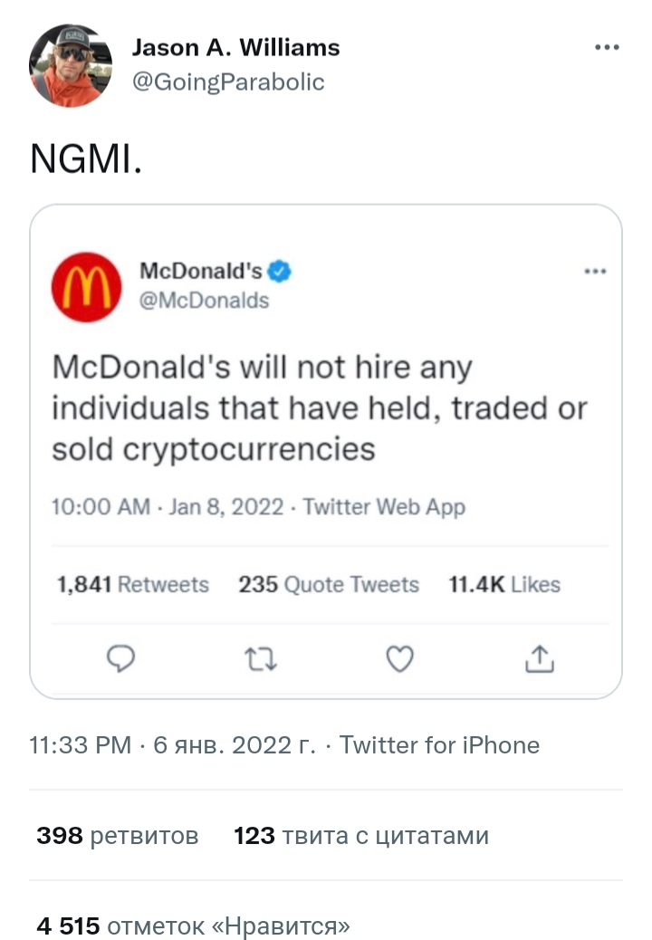The height and width of the screenshot is (940, 652).
Task: Click the share icon in quoted tweet
Action: click(x=539, y=661)
